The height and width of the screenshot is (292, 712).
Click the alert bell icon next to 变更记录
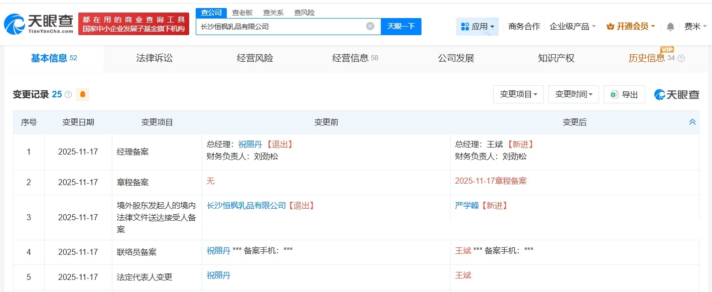(x=82, y=94)
